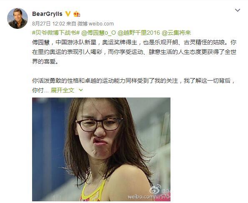This screenshot has width=248, height=203.
Task: Click the 微博 weibo.com source link
Action: [95, 24]
